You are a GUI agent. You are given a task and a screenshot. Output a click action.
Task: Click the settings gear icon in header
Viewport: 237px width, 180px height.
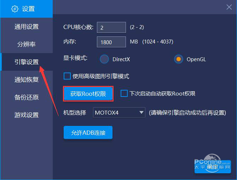coord(15,9)
